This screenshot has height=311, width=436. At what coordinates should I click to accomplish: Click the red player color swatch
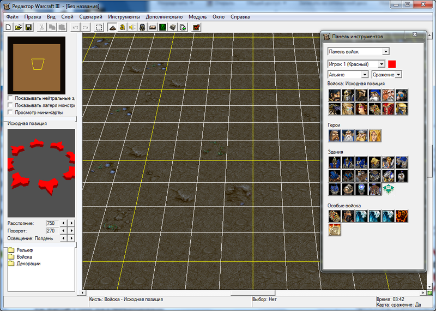[x=392, y=64]
